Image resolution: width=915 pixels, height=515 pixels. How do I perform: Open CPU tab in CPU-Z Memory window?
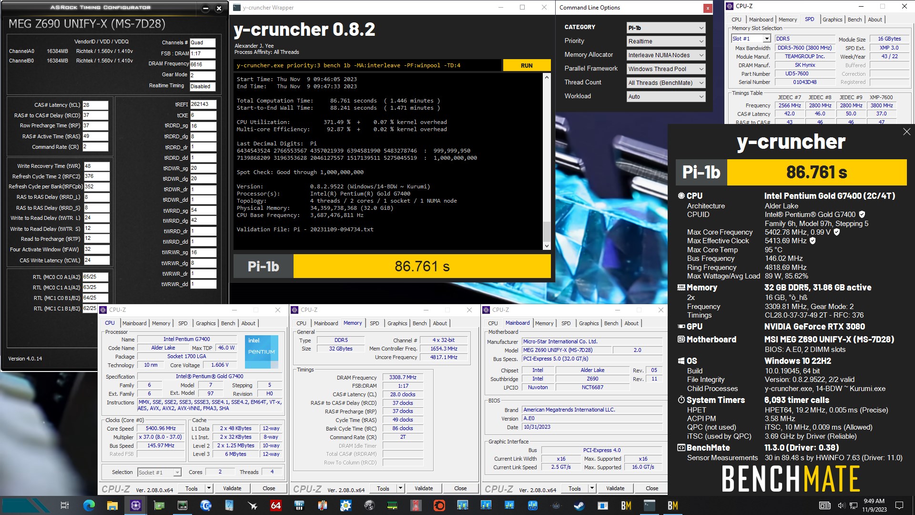pyautogui.click(x=301, y=323)
